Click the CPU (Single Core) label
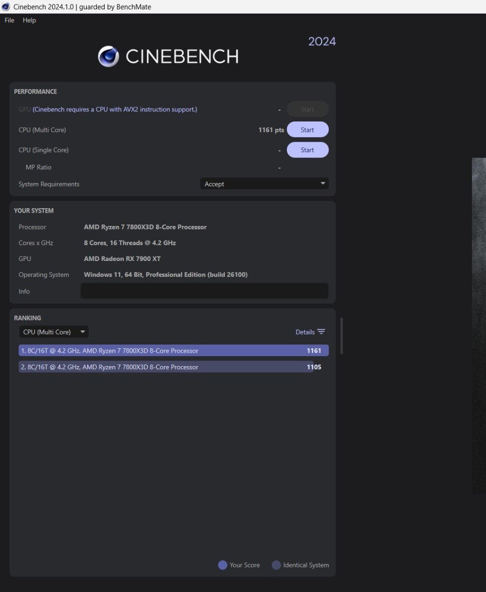This screenshot has width=486, height=592. (44, 150)
